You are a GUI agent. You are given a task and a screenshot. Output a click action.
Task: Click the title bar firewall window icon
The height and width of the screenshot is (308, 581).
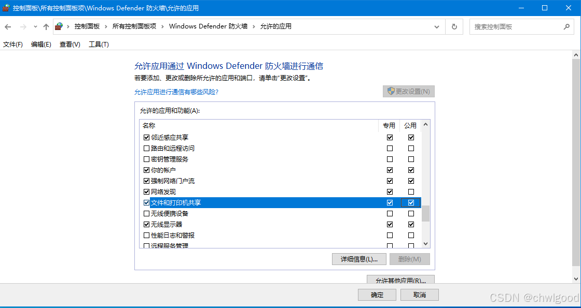click(x=6, y=7)
